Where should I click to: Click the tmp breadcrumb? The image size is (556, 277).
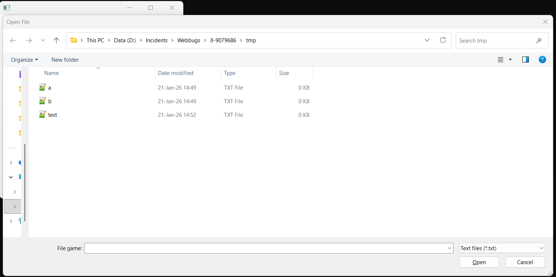point(251,40)
